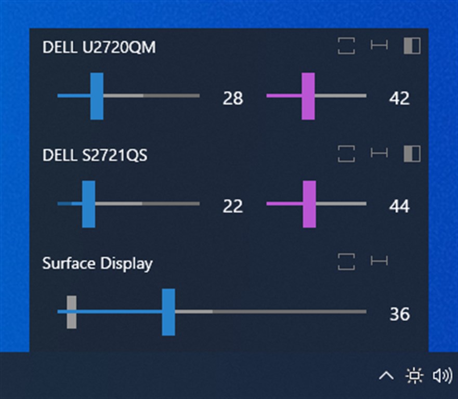Toggle contrast icon for DELL U2720QM

coord(412,46)
